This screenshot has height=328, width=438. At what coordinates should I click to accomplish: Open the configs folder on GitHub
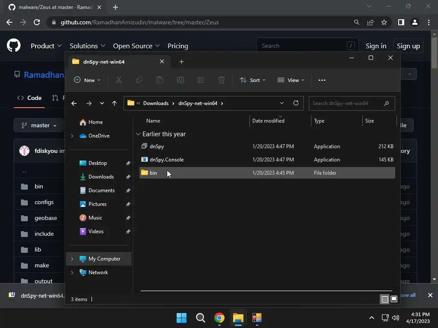[x=44, y=202]
